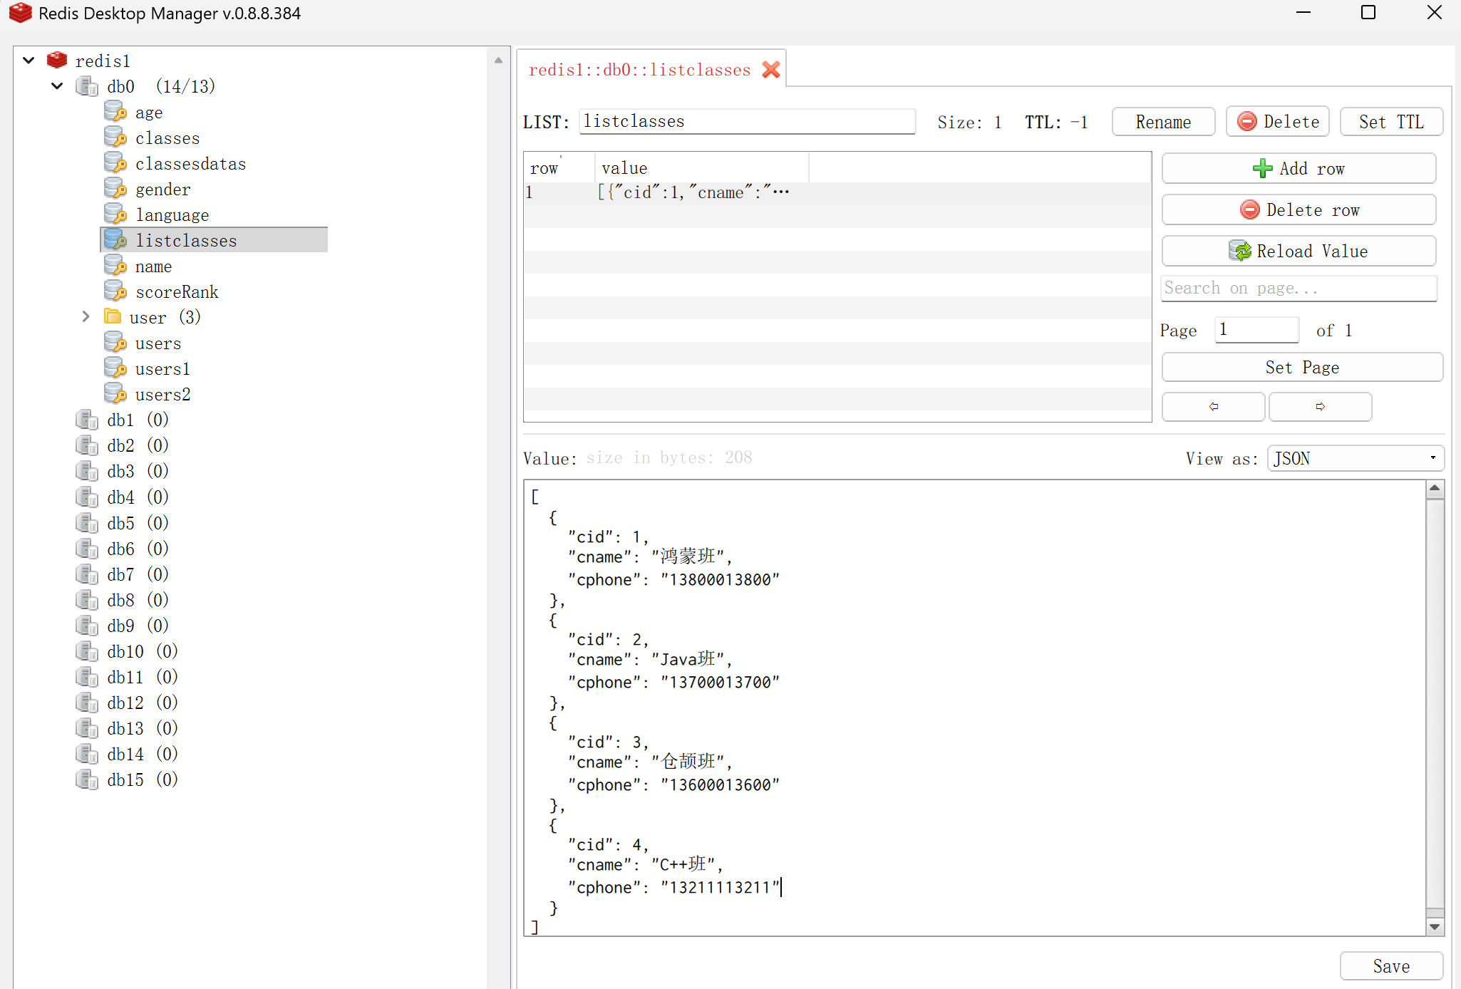This screenshot has height=989, width=1461.
Task: Click the Set TTL button
Action: [x=1390, y=122]
